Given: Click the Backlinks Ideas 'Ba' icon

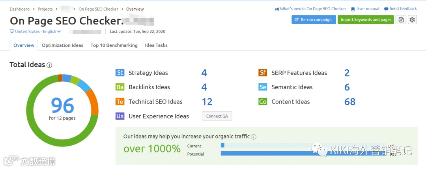Looking at the screenshot, I should [120, 87].
